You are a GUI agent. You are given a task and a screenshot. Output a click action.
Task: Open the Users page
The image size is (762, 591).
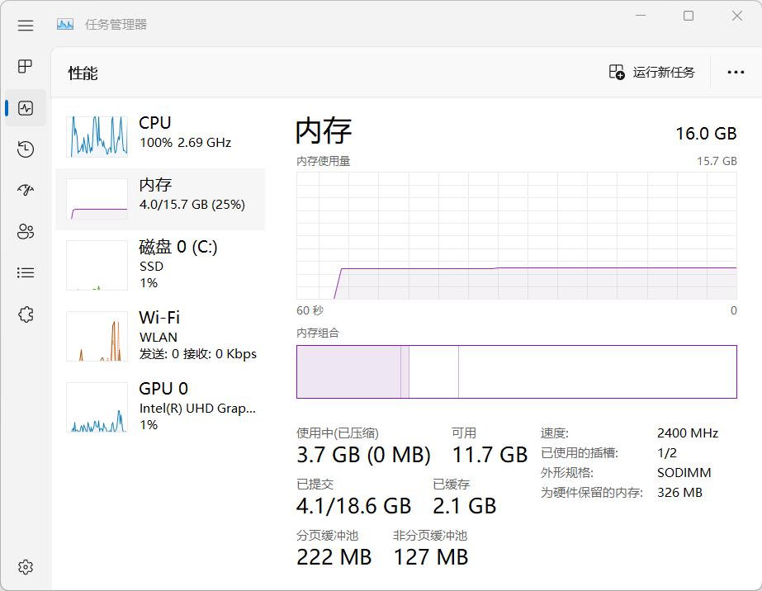(25, 232)
